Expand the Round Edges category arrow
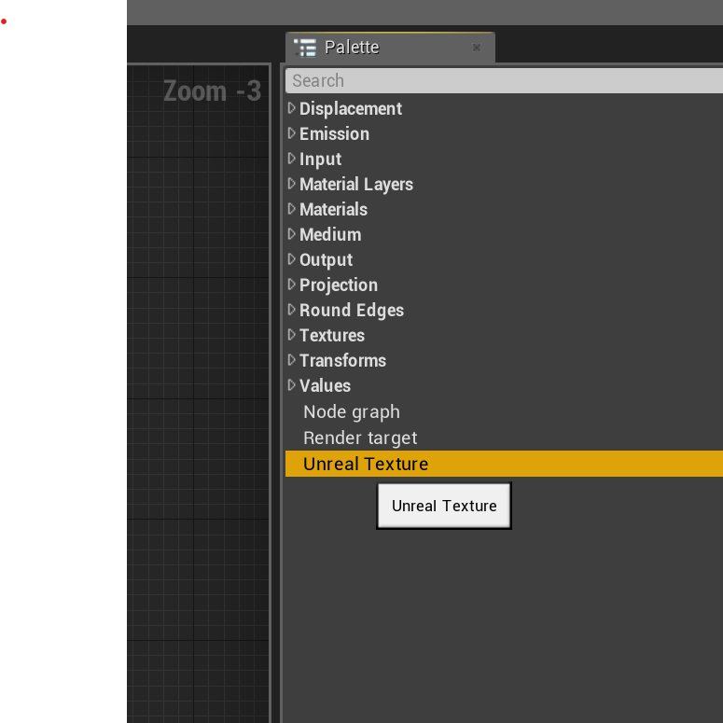723x723 pixels. (x=291, y=310)
